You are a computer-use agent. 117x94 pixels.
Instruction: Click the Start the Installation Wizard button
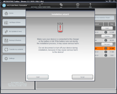pyautogui.click(x=104, y=18)
